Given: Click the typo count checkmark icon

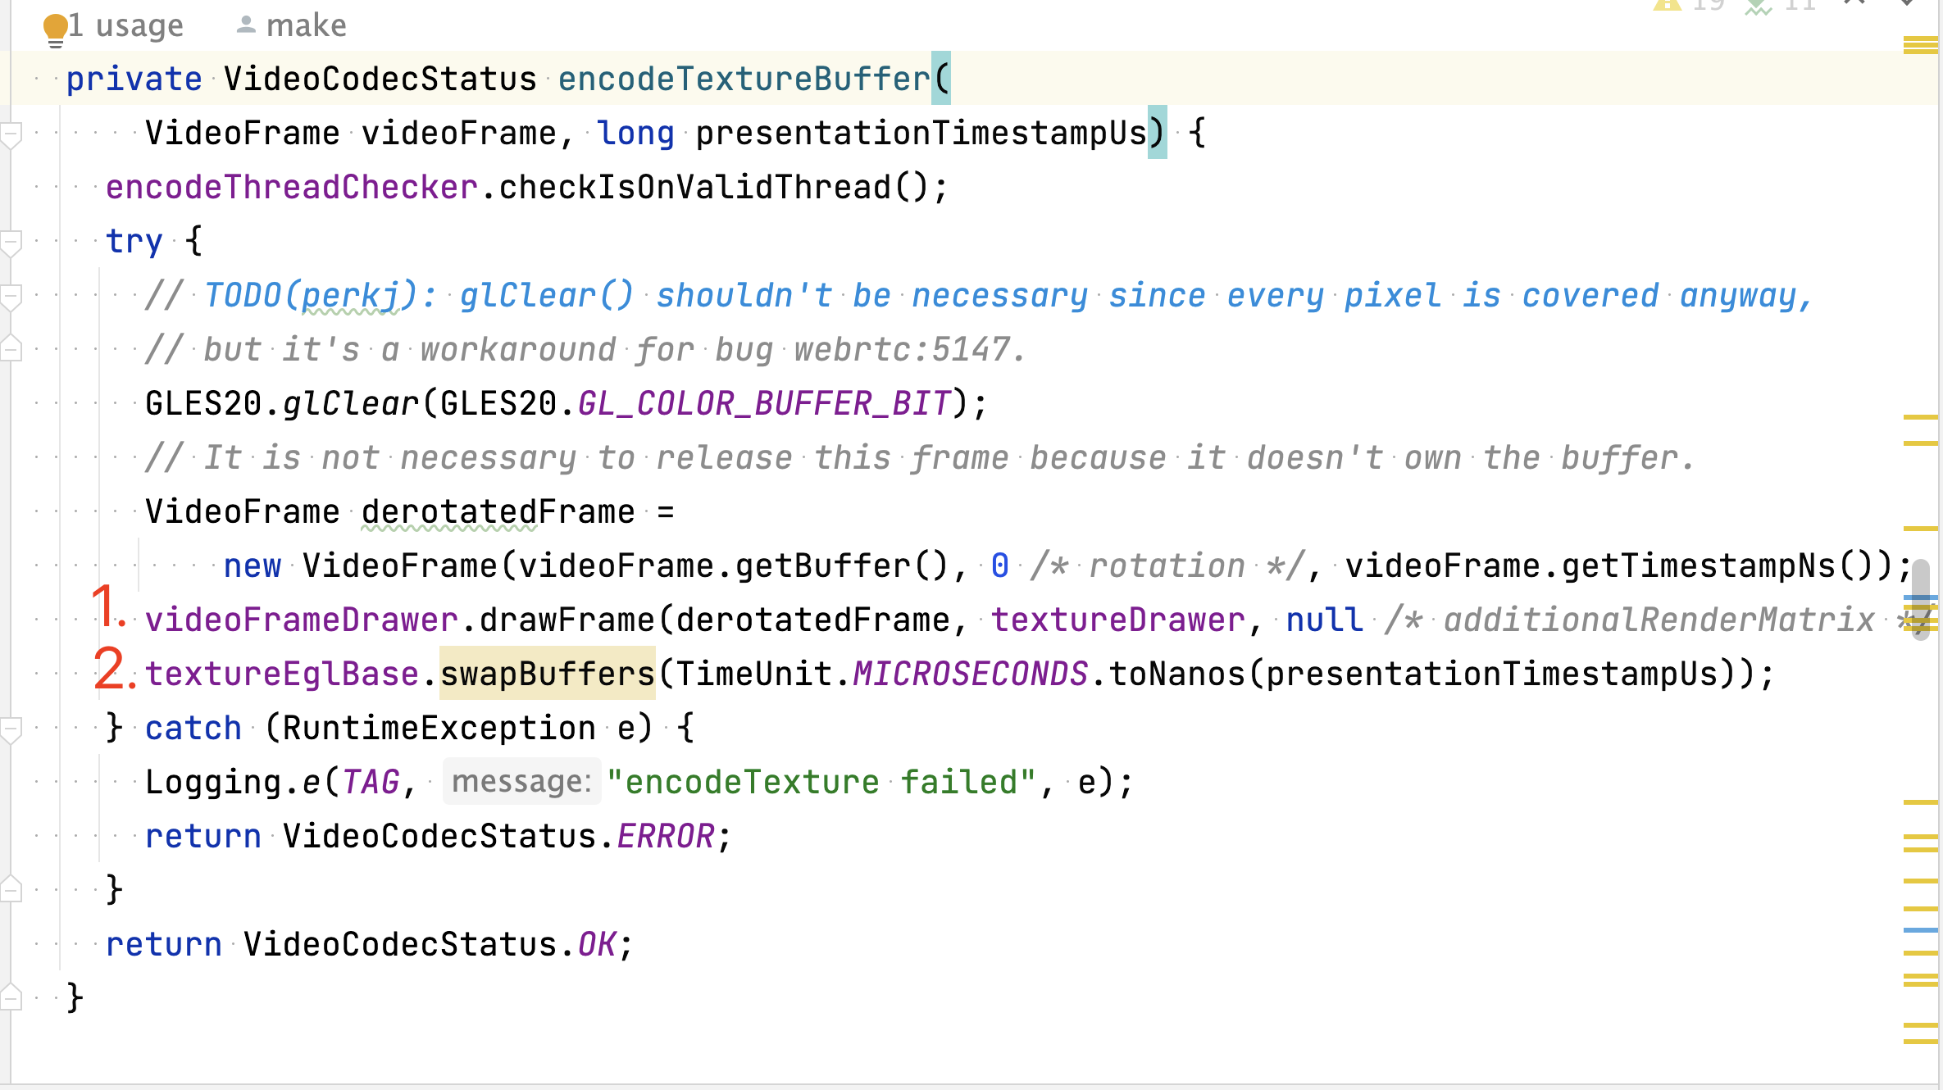Looking at the screenshot, I should coord(1759,7).
